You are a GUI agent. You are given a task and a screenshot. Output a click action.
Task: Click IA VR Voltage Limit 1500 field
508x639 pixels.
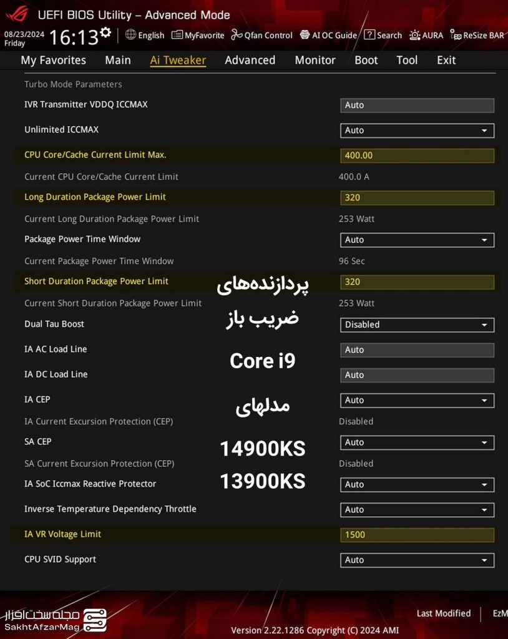tap(417, 535)
